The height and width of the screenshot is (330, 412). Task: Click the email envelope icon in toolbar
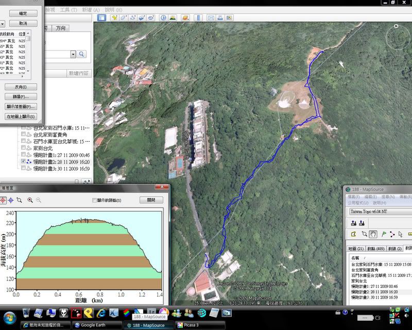(210, 18)
